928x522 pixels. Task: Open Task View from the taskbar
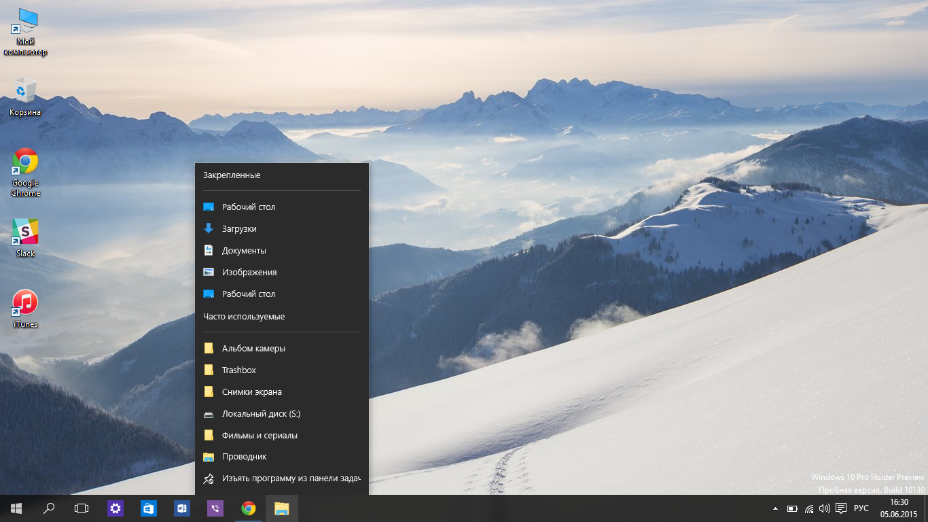(82, 508)
